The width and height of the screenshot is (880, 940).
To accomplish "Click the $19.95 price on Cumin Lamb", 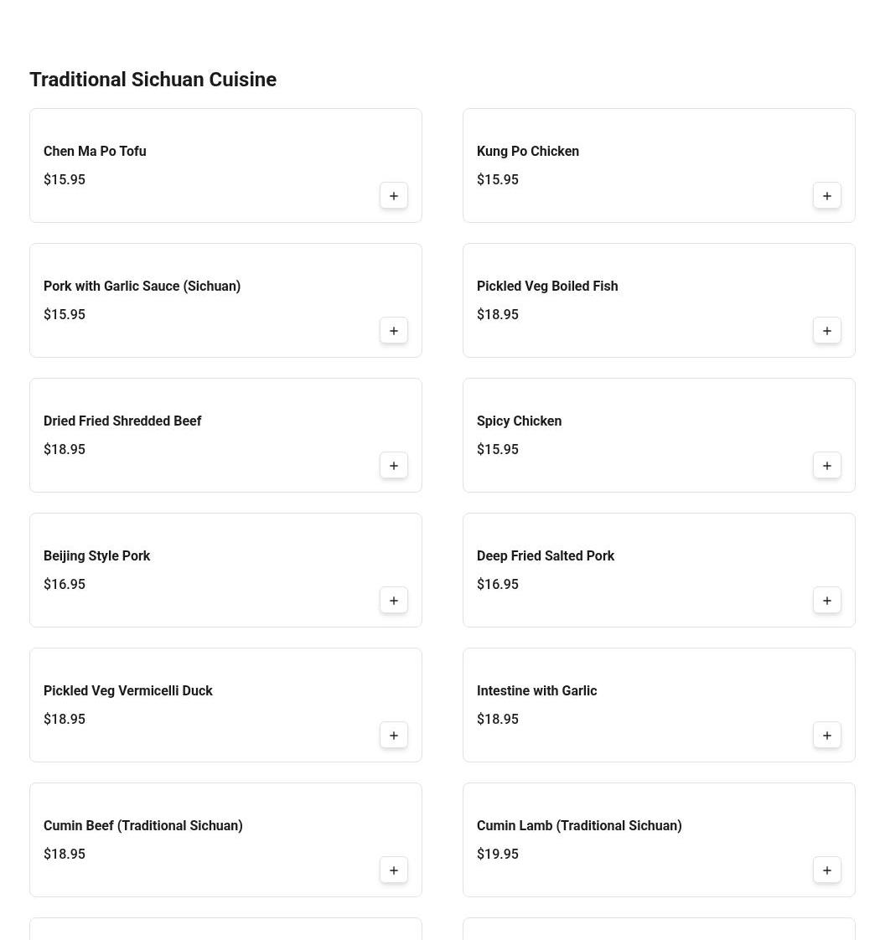I will tap(498, 855).
